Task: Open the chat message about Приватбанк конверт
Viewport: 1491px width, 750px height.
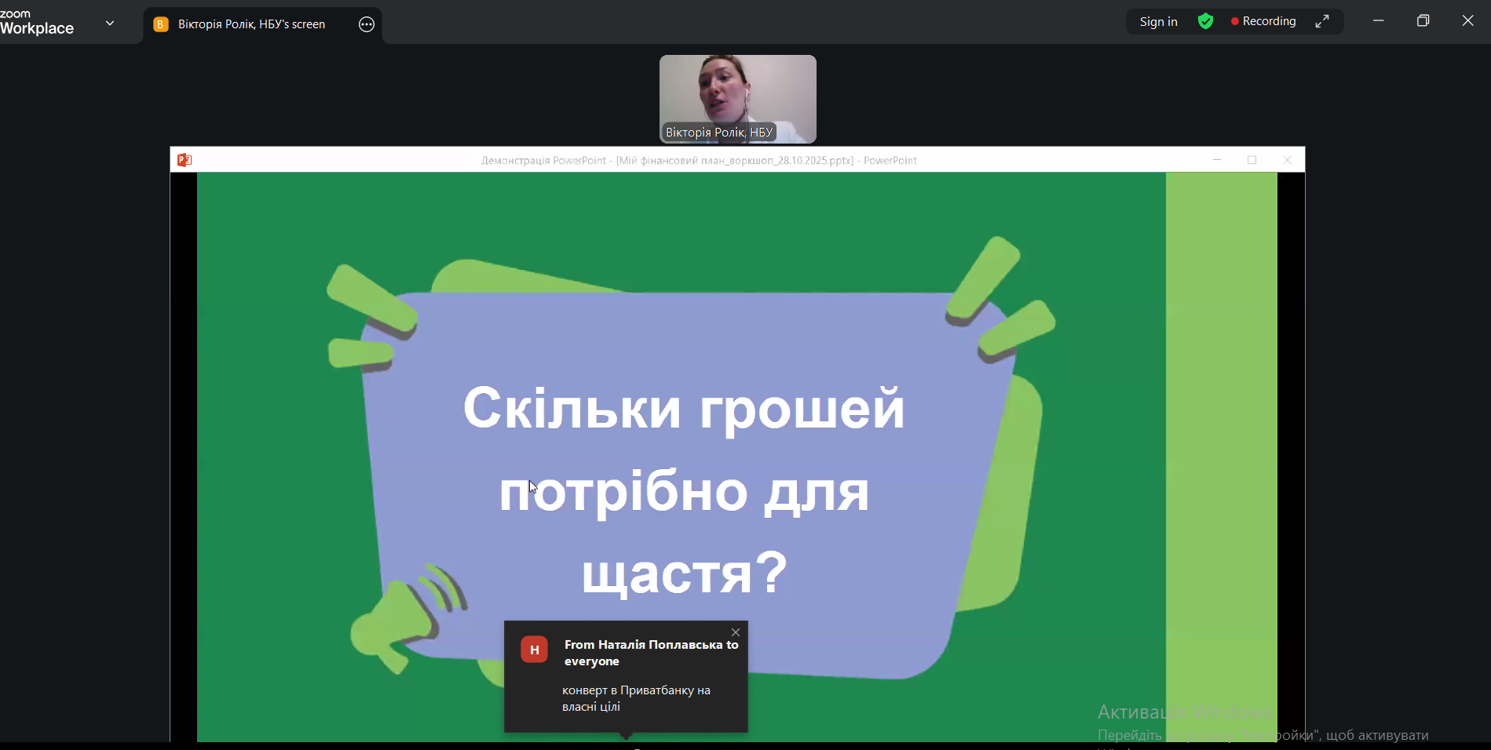Action: pyautogui.click(x=636, y=698)
